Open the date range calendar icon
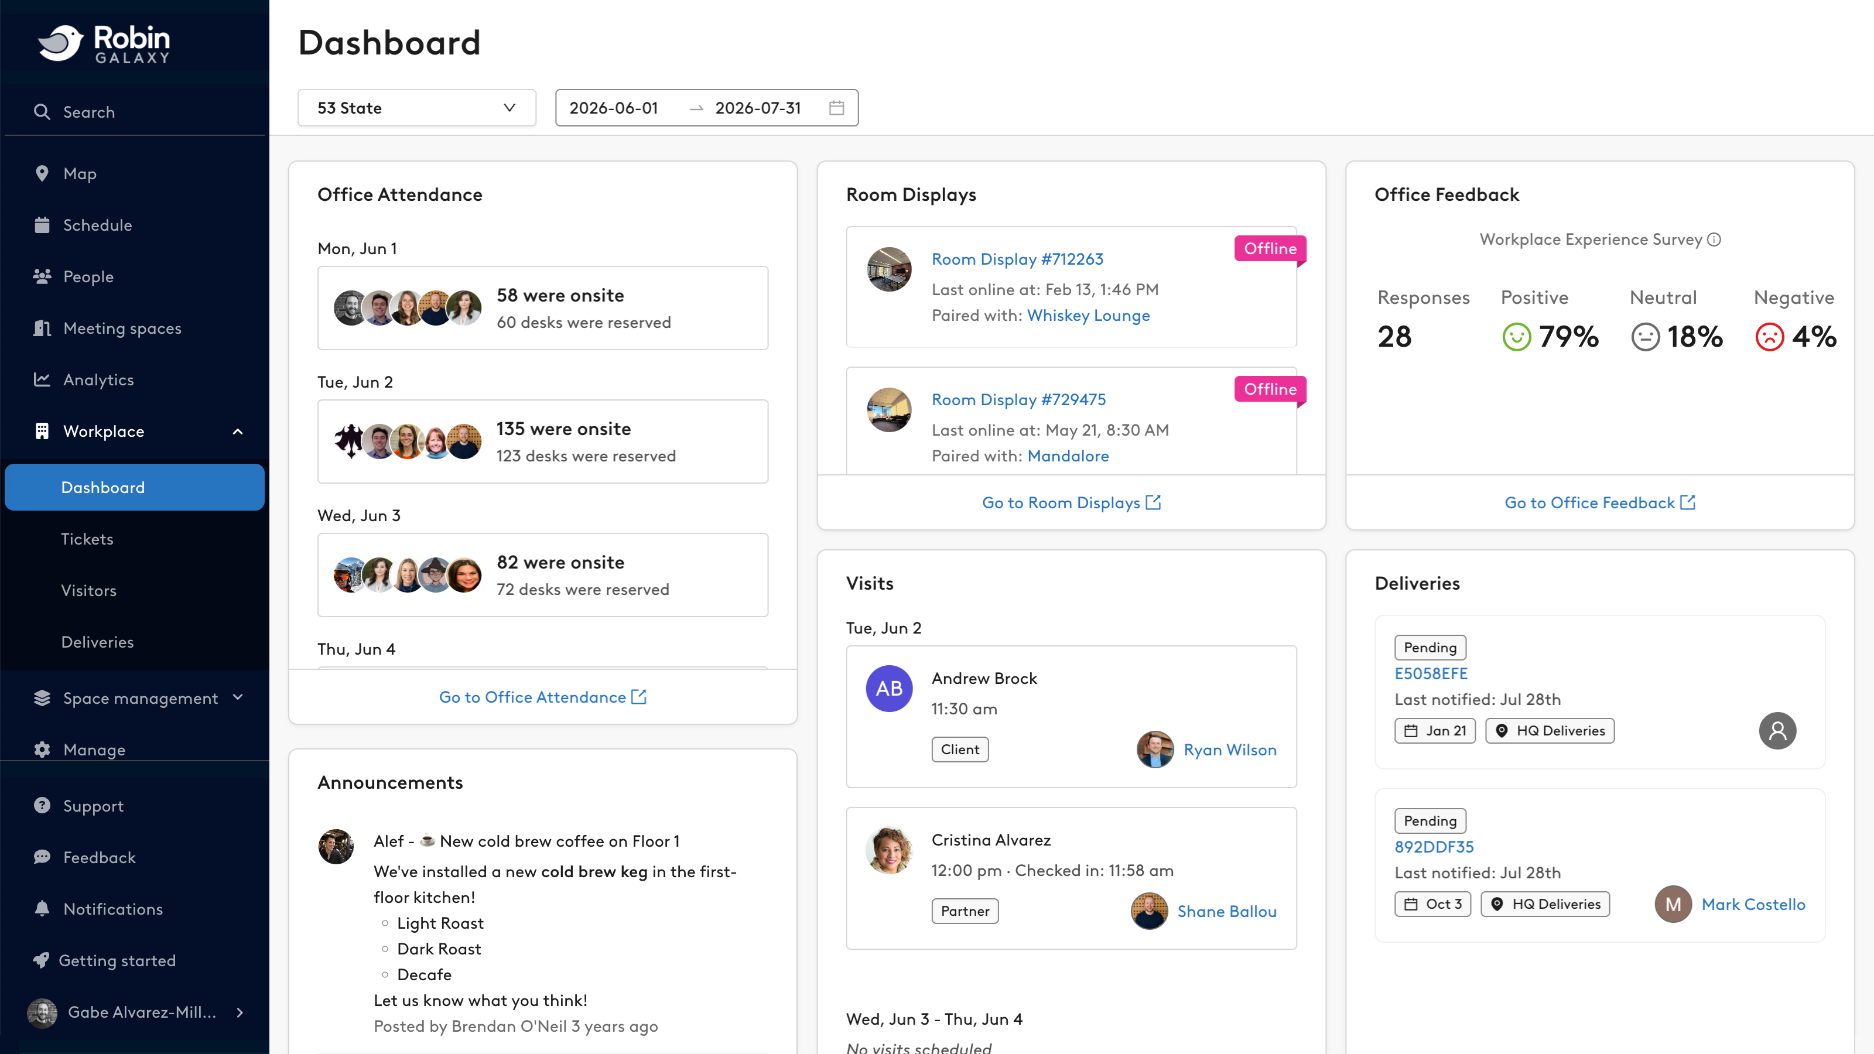1874x1054 pixels. tap(837, 108)
